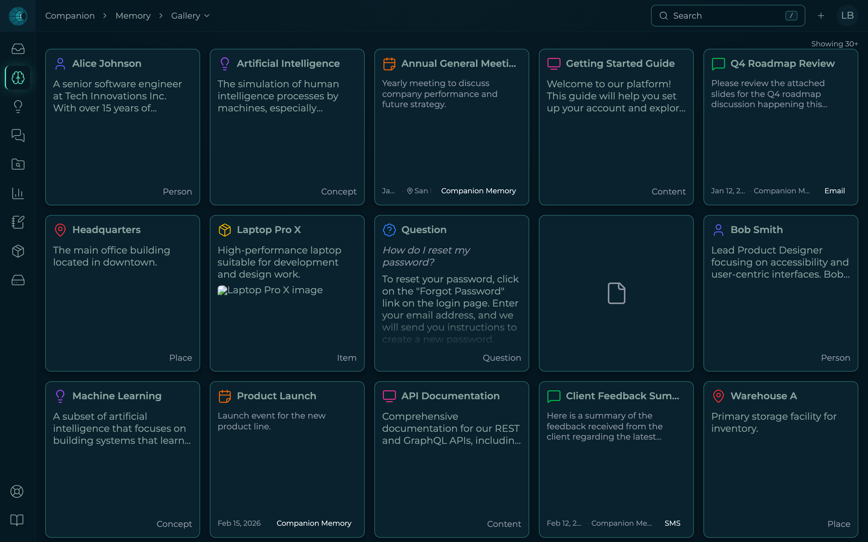Open the inbox icon in sidebar
This screenshot has width=868, height=542.
pyautogui.click(x=18, y=49)
